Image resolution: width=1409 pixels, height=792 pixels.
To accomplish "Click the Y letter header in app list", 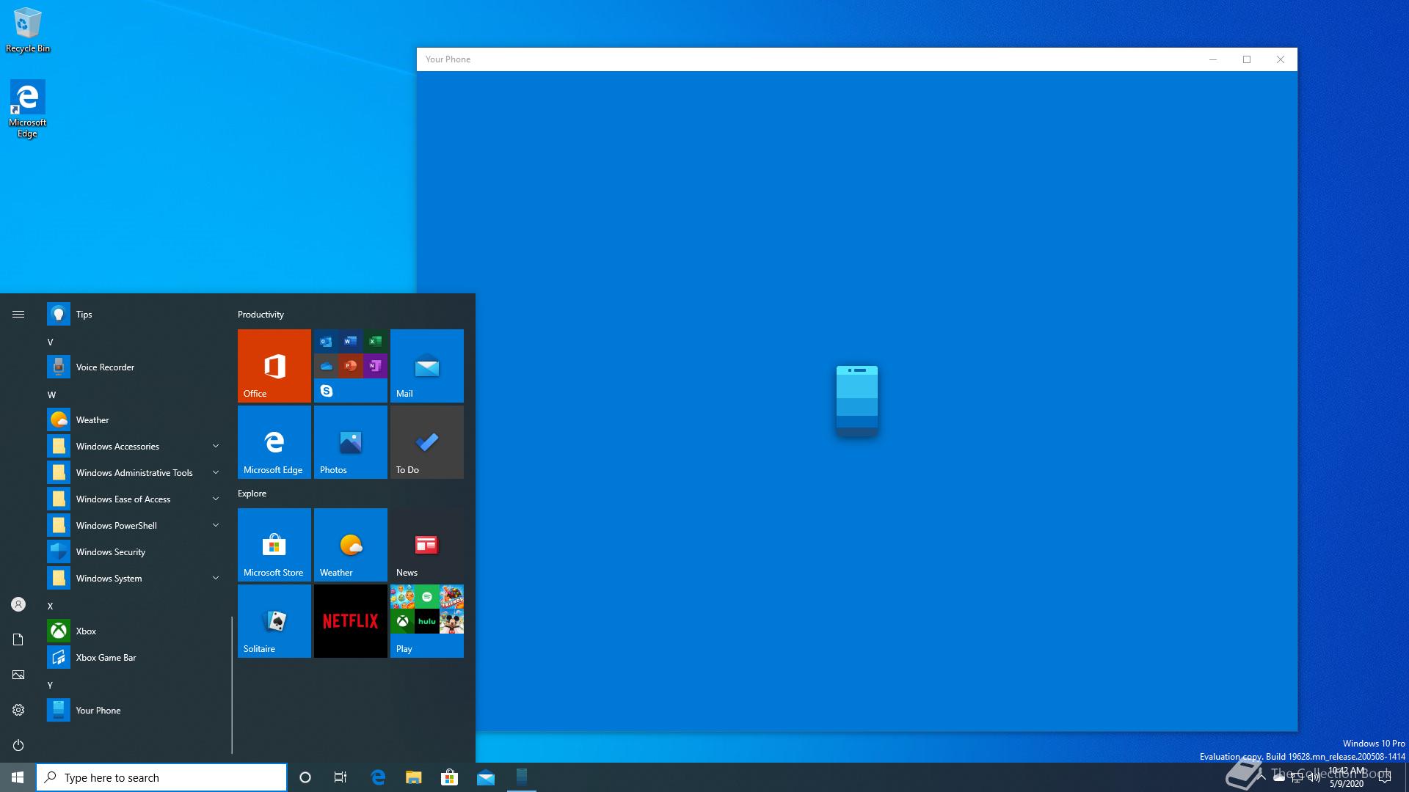I will pyautogui.click(x=51, y=685).
